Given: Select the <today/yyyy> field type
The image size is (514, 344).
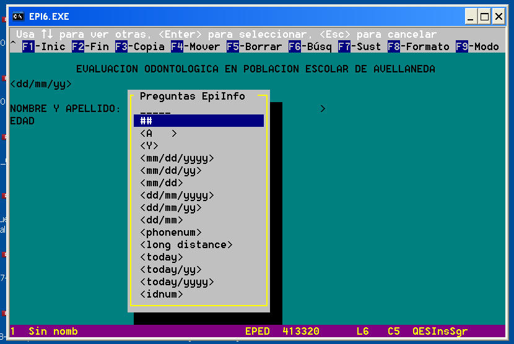Looking at the screenshot, I should (177, 282).
